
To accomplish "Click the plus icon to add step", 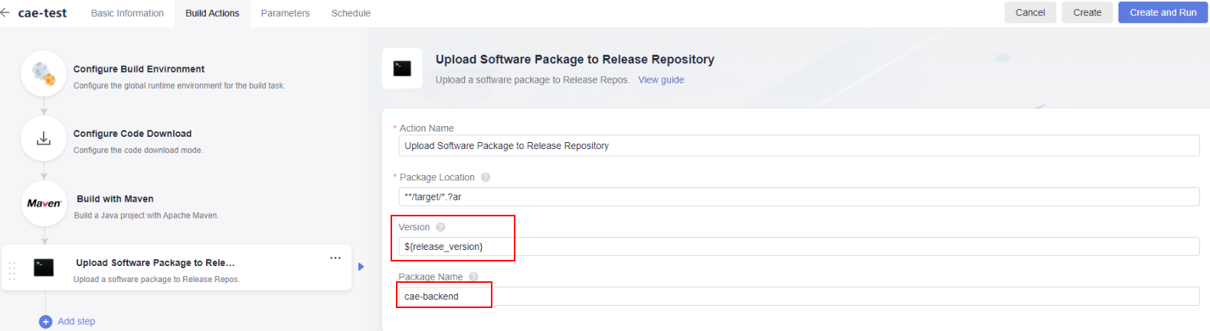I will pyautogui.click(x=45, y=322).
